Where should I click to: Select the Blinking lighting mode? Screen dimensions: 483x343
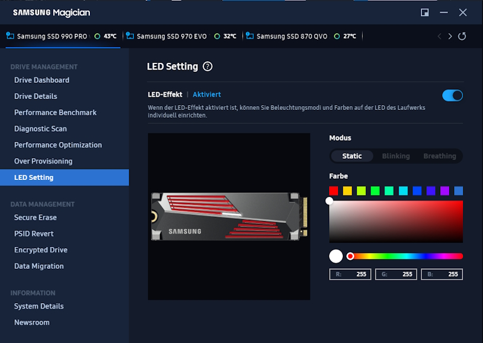tap(396, 156)
